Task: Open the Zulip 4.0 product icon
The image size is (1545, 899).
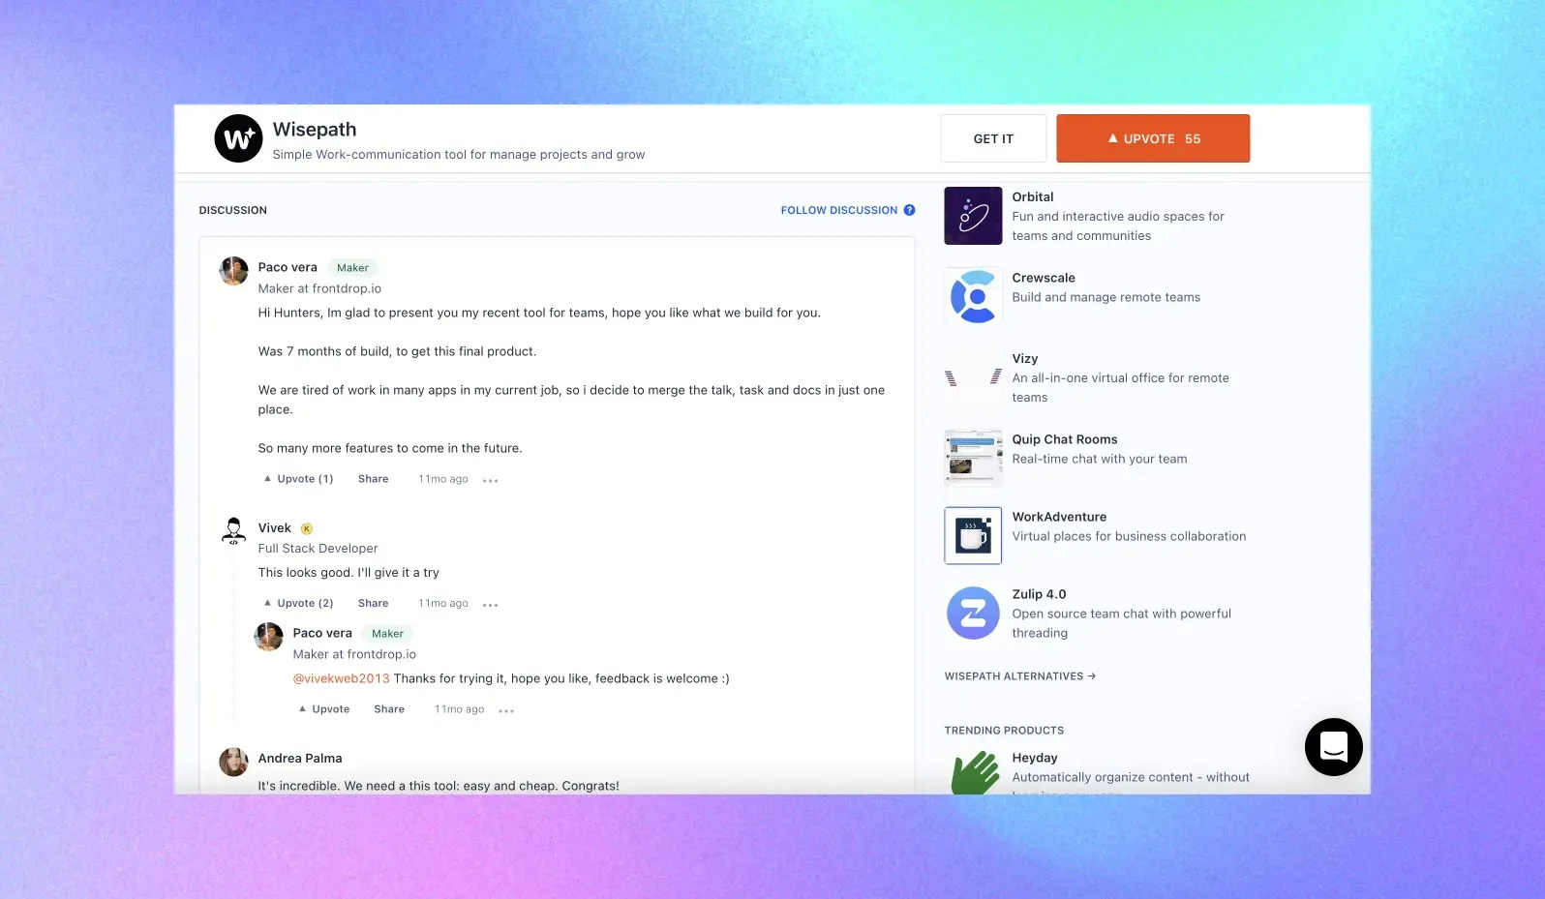Action: [973, 613]
